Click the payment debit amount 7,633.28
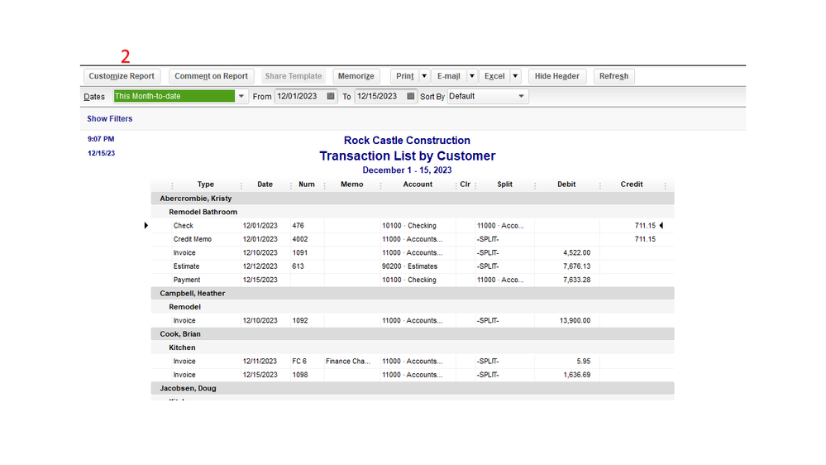This screenshot has height=465, width=826. click(577, 280)
